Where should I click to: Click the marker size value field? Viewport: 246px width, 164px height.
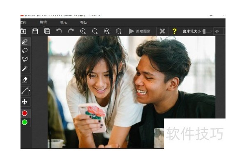click(x=219, y=32)
